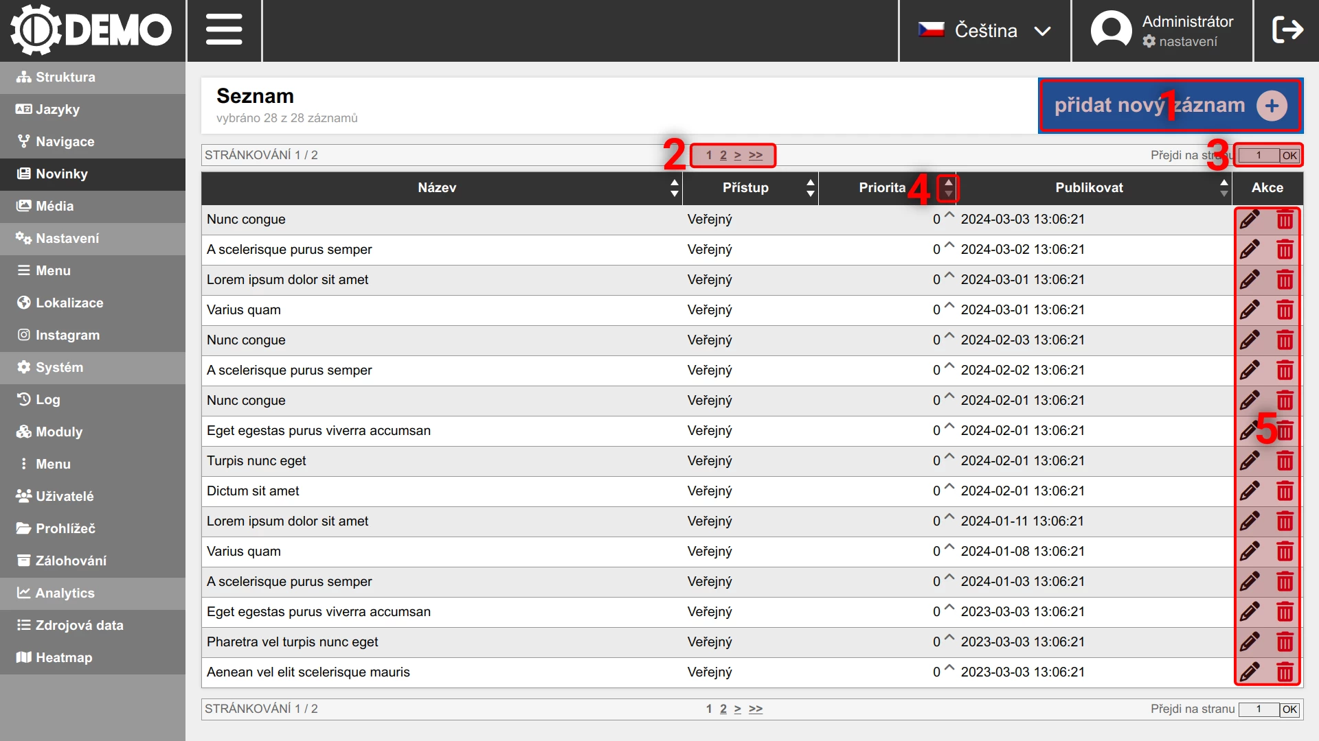1319x741 pixels.
Task: Click trash icon for Pharetra vel turpis nunc eget
Action: click(x=1285, y=642)
